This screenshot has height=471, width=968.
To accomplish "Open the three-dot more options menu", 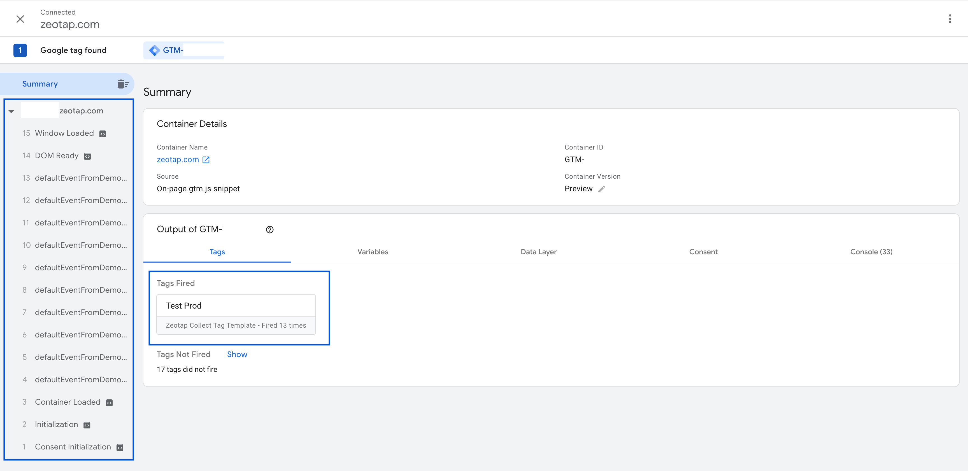I will tap(950, 19).
